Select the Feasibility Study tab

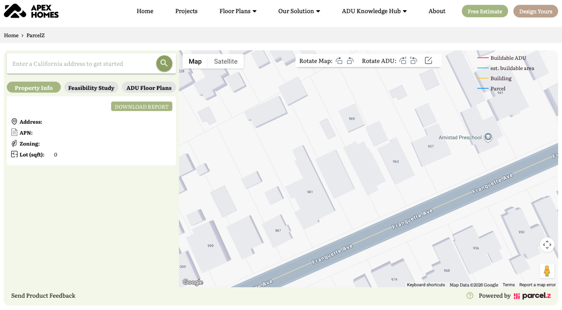91,88
